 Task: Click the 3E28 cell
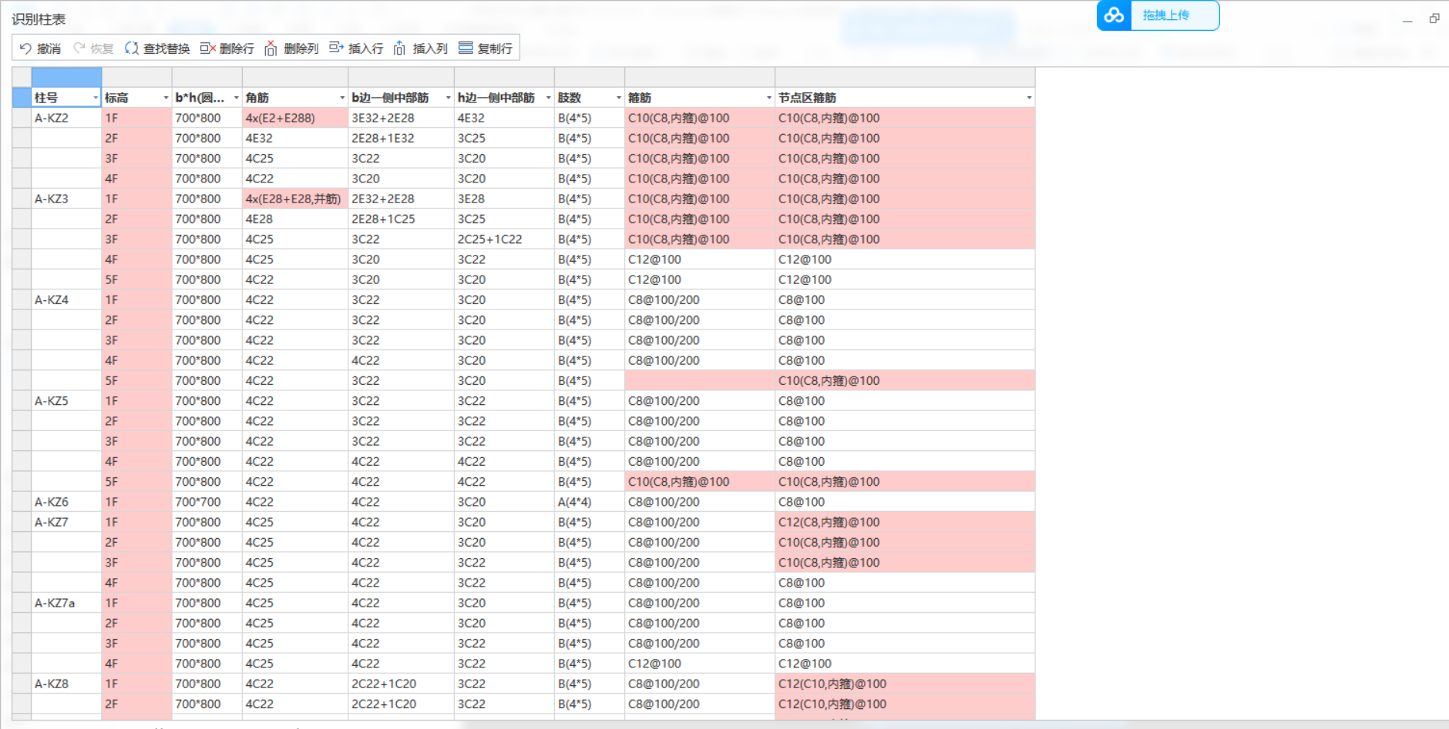click(504, 199)
